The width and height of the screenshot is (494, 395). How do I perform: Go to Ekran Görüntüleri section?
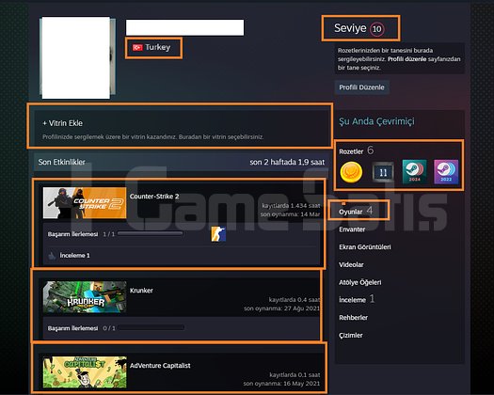(x=365, y=247)
